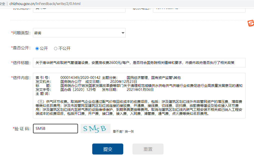254x159 pixels.
Task: Click the 重置 reset button
Action: (148, 149)
